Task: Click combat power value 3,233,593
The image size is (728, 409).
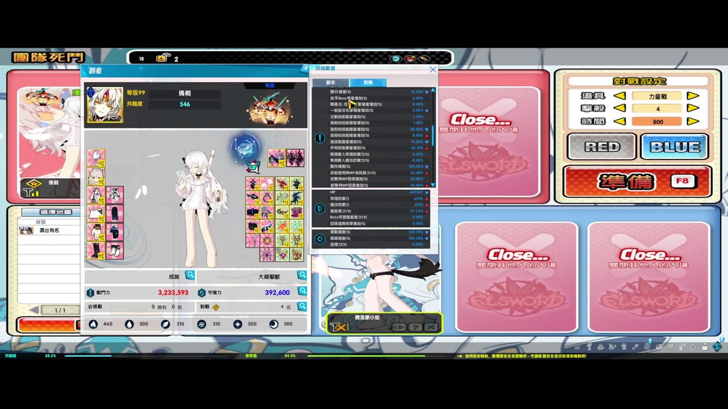Action: click(173, 293)
